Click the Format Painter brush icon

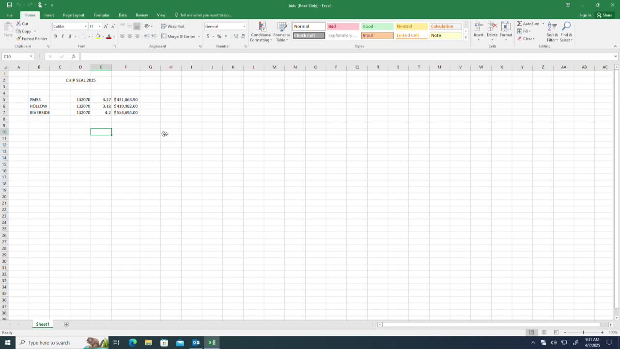(18, 39)
